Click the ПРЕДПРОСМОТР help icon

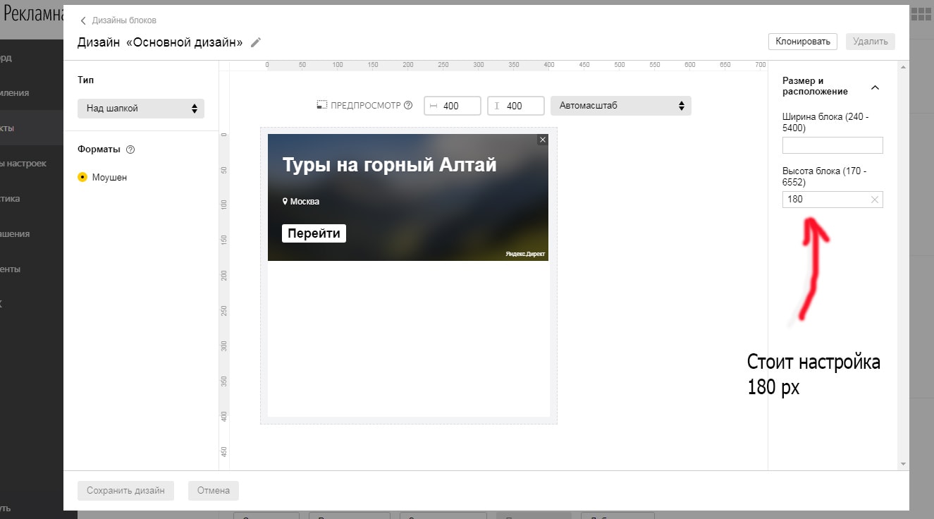(x=408, y=106)
